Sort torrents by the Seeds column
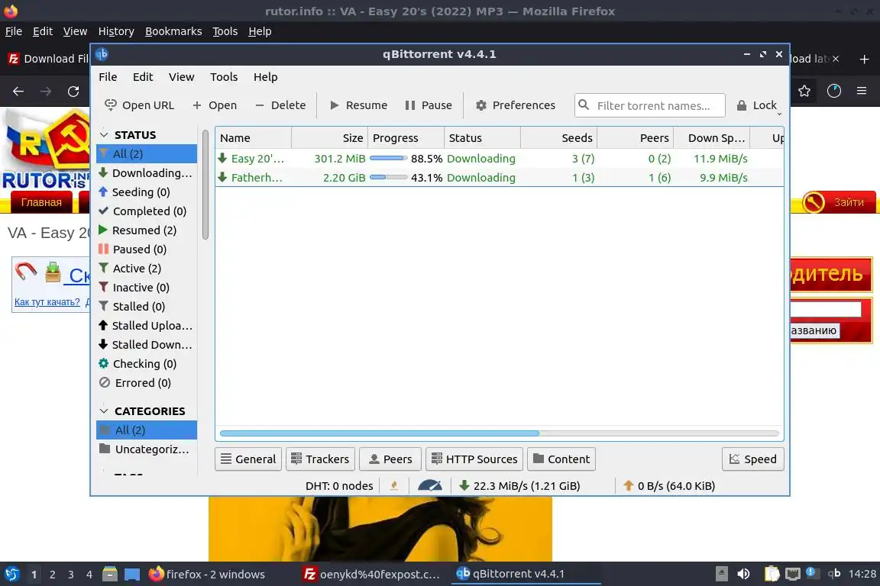 (x=558, y=138)
